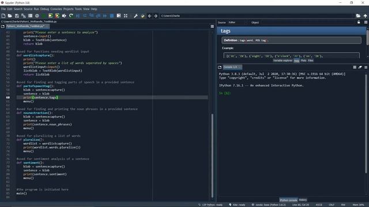
Task: Click the debug step-return icon
Action: click(x=98, y=16)
